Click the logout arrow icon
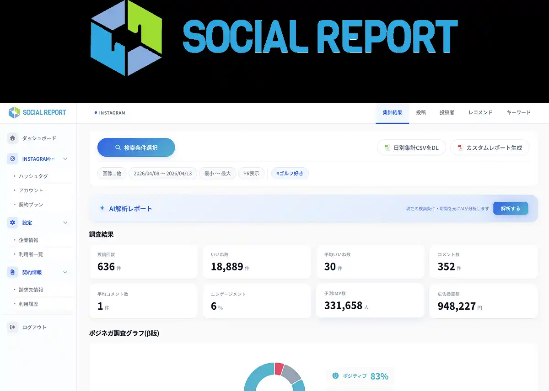 tap(12, 327)
